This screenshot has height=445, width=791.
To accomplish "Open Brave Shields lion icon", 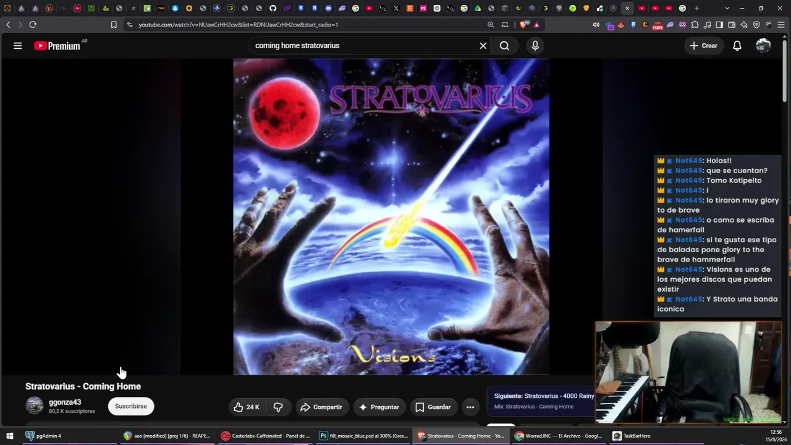I will tap(523, 25).
